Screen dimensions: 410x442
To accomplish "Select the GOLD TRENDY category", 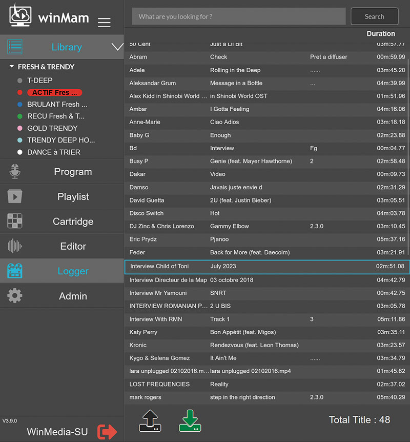I will 52,128.
